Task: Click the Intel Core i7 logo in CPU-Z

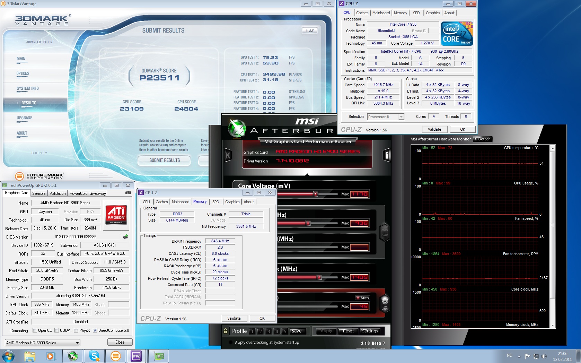Action: [457, 34]
